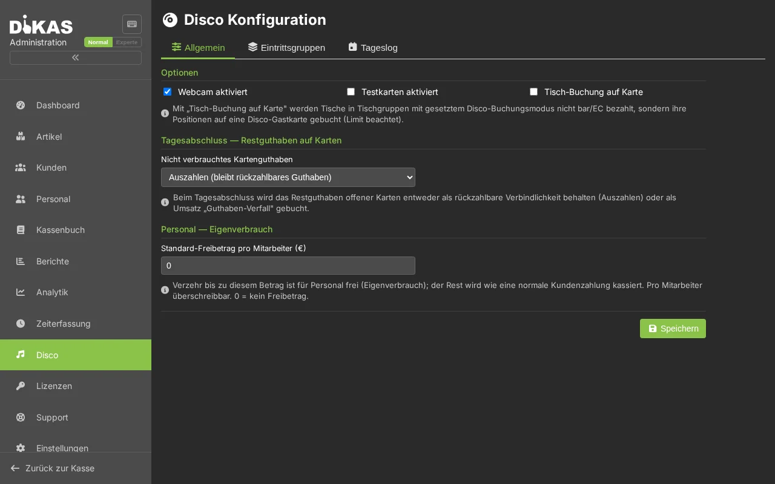Focus the Standard-Freibetrag pro Mitarbeiter field
The height and width of the screenshot is (484, 775).
coord(288,266)
